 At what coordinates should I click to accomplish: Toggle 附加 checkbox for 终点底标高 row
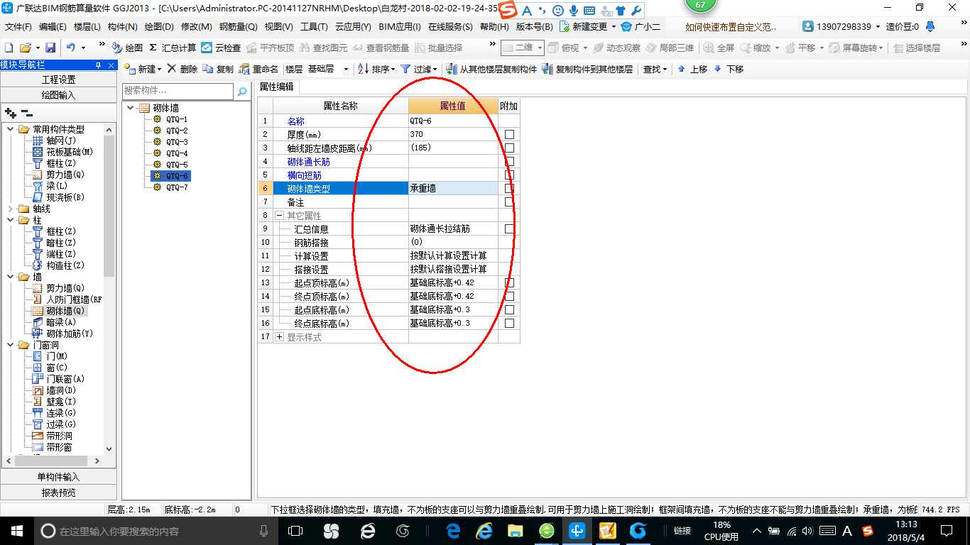[509, 323]
